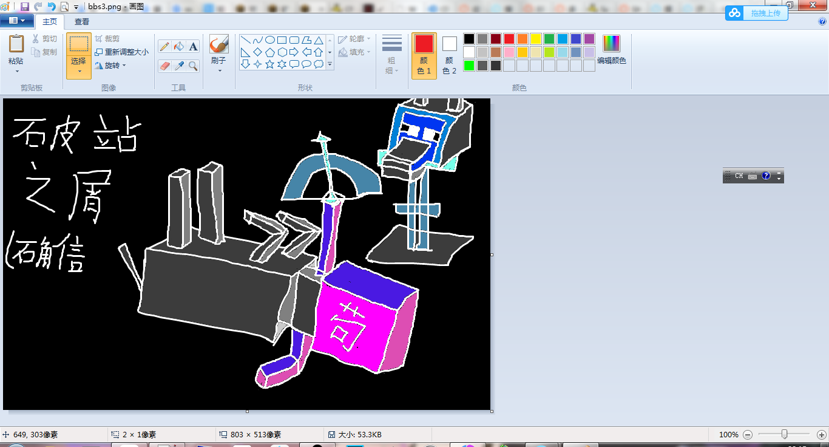829x447 pixels.
Task: Select the Pencil tool
Action: 164,47
